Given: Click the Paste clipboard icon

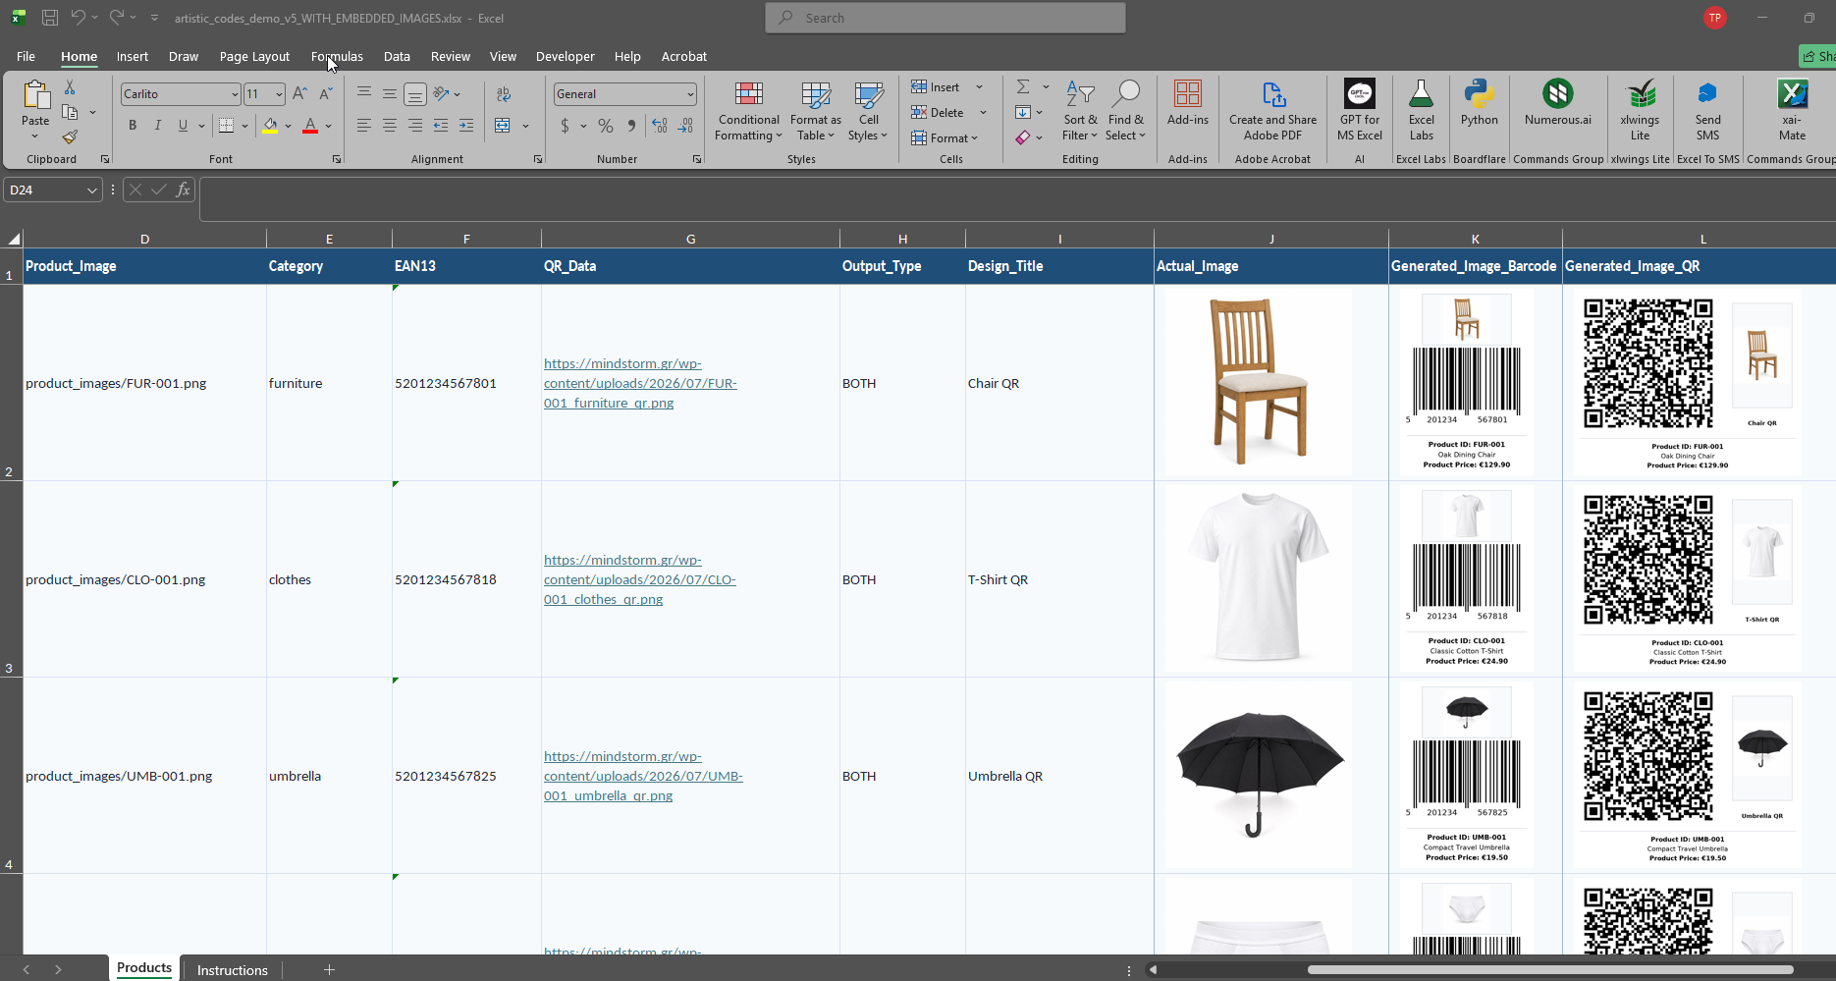Looking at the screenshot, I should (x=35, y=95).
